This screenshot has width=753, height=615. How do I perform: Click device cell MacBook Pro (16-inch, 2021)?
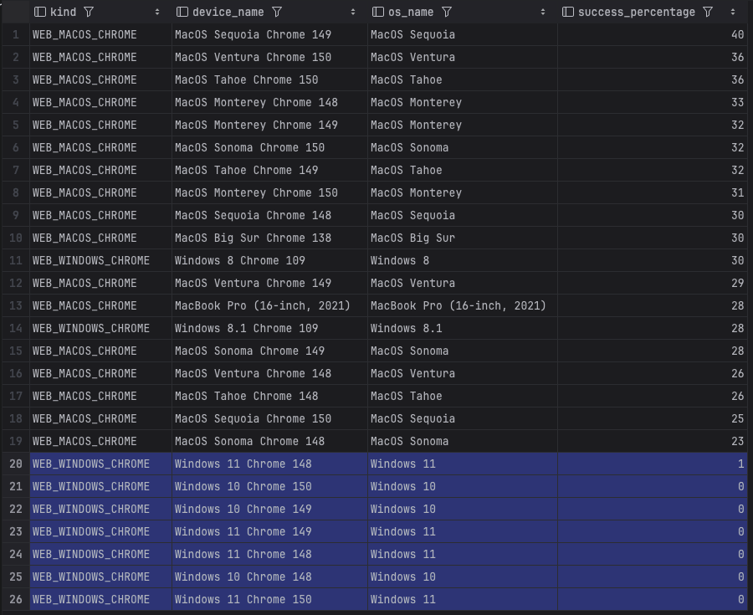tap(269, 305)
